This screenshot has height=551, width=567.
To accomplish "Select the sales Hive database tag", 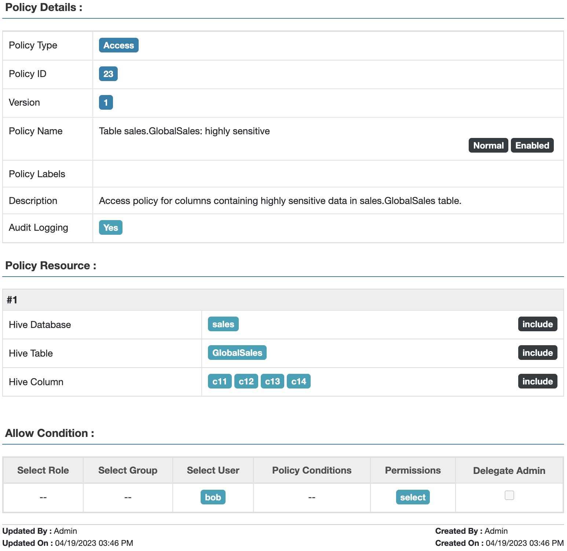I will 223,324.
